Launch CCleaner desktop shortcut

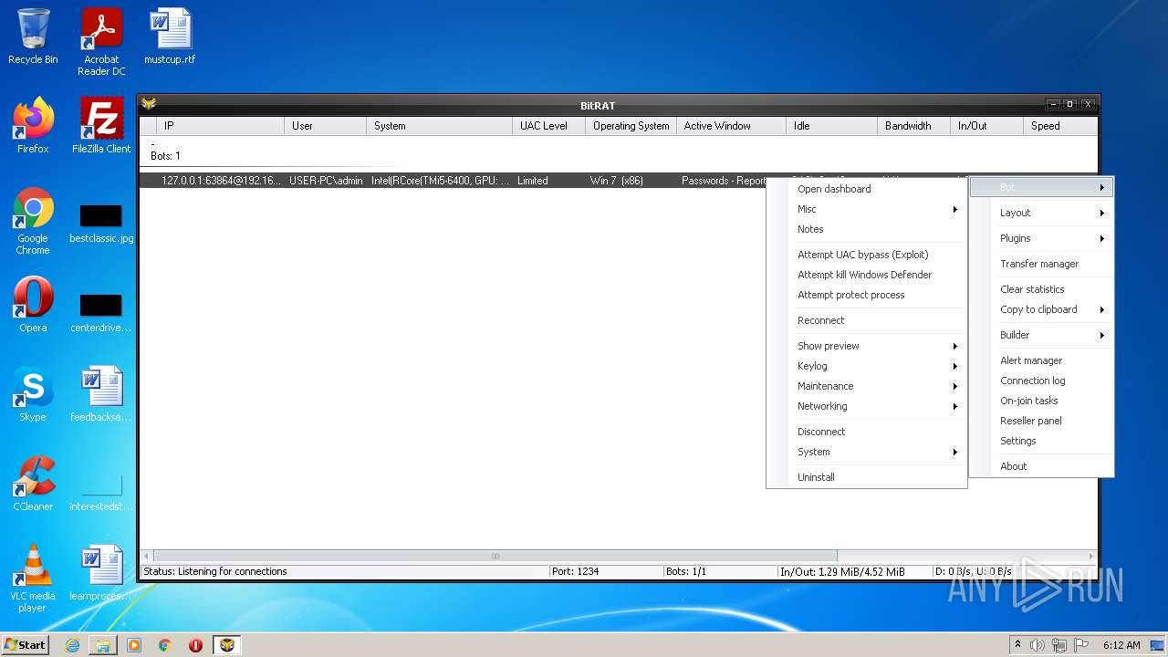[x=33, y=485]
